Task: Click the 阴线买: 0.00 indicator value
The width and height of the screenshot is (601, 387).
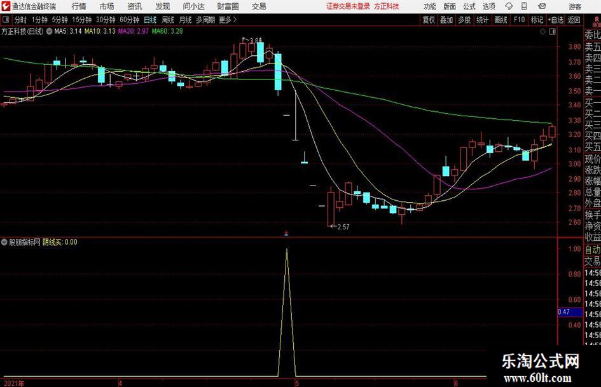Action: [60, 242]
